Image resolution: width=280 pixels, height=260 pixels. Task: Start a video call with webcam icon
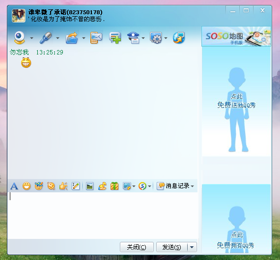click(20, 38)
